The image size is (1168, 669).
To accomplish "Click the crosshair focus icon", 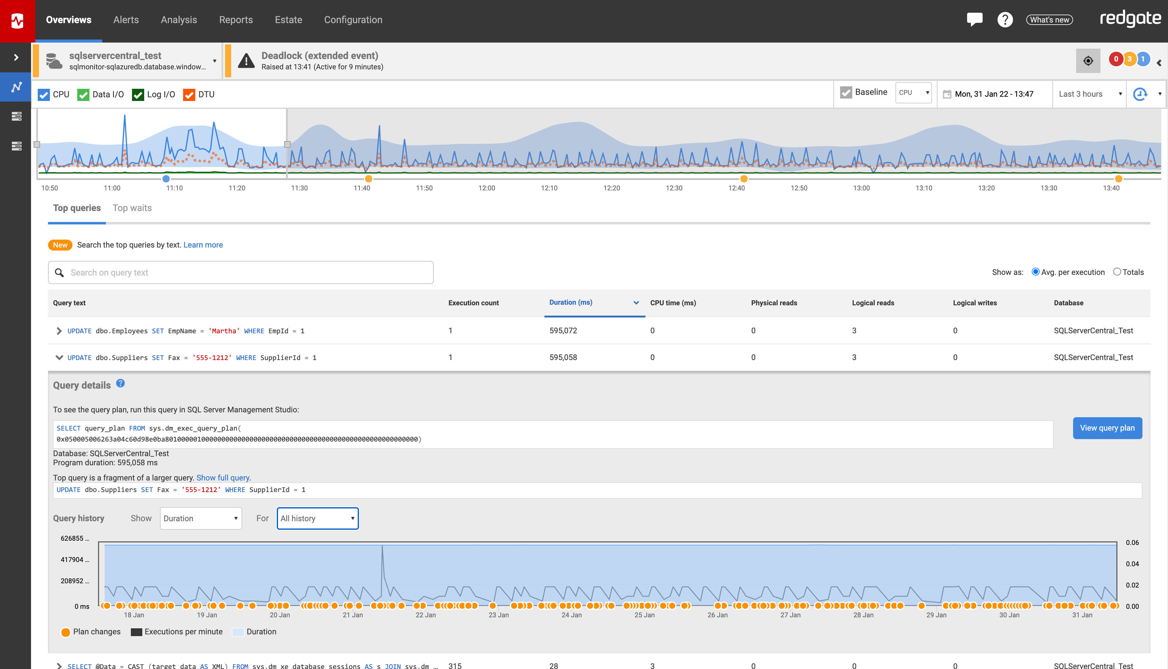I will pos(1088,61).
